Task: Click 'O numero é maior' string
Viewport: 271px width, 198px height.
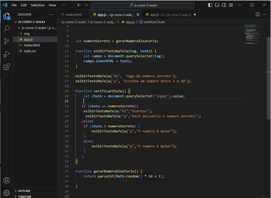Action: [x=155, y=146]
